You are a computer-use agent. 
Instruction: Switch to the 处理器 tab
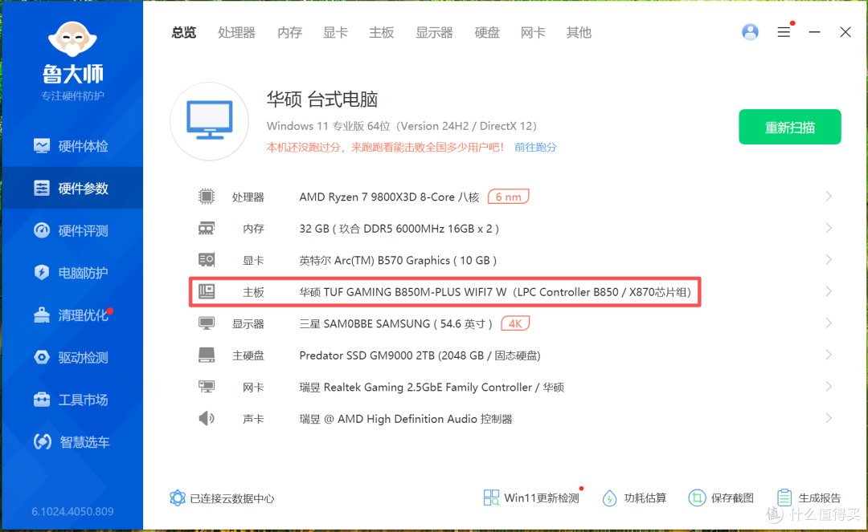236,33
